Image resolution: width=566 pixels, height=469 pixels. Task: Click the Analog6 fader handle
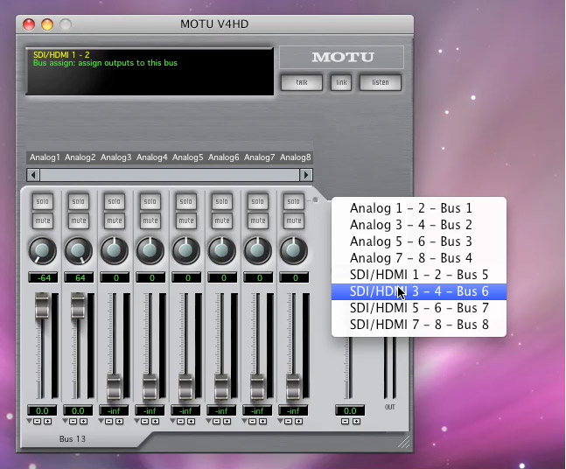221,387
